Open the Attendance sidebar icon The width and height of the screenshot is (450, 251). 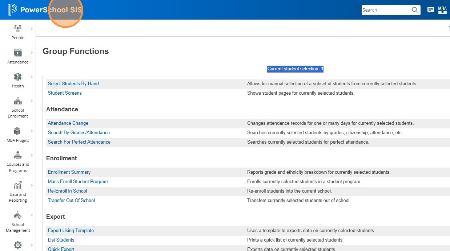[17, 53]
